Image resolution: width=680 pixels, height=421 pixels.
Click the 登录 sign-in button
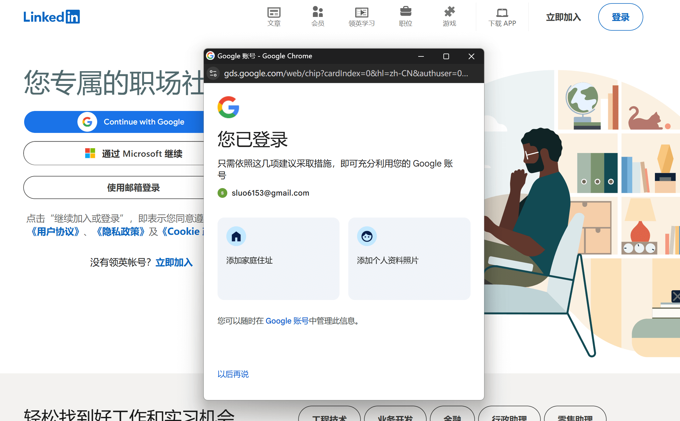pos(620,17)
